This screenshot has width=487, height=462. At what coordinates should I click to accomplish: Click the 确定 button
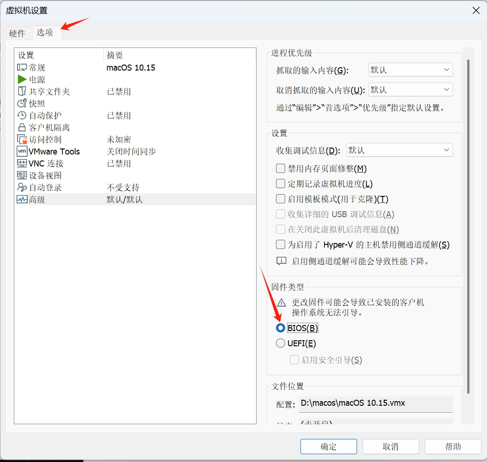329,446
